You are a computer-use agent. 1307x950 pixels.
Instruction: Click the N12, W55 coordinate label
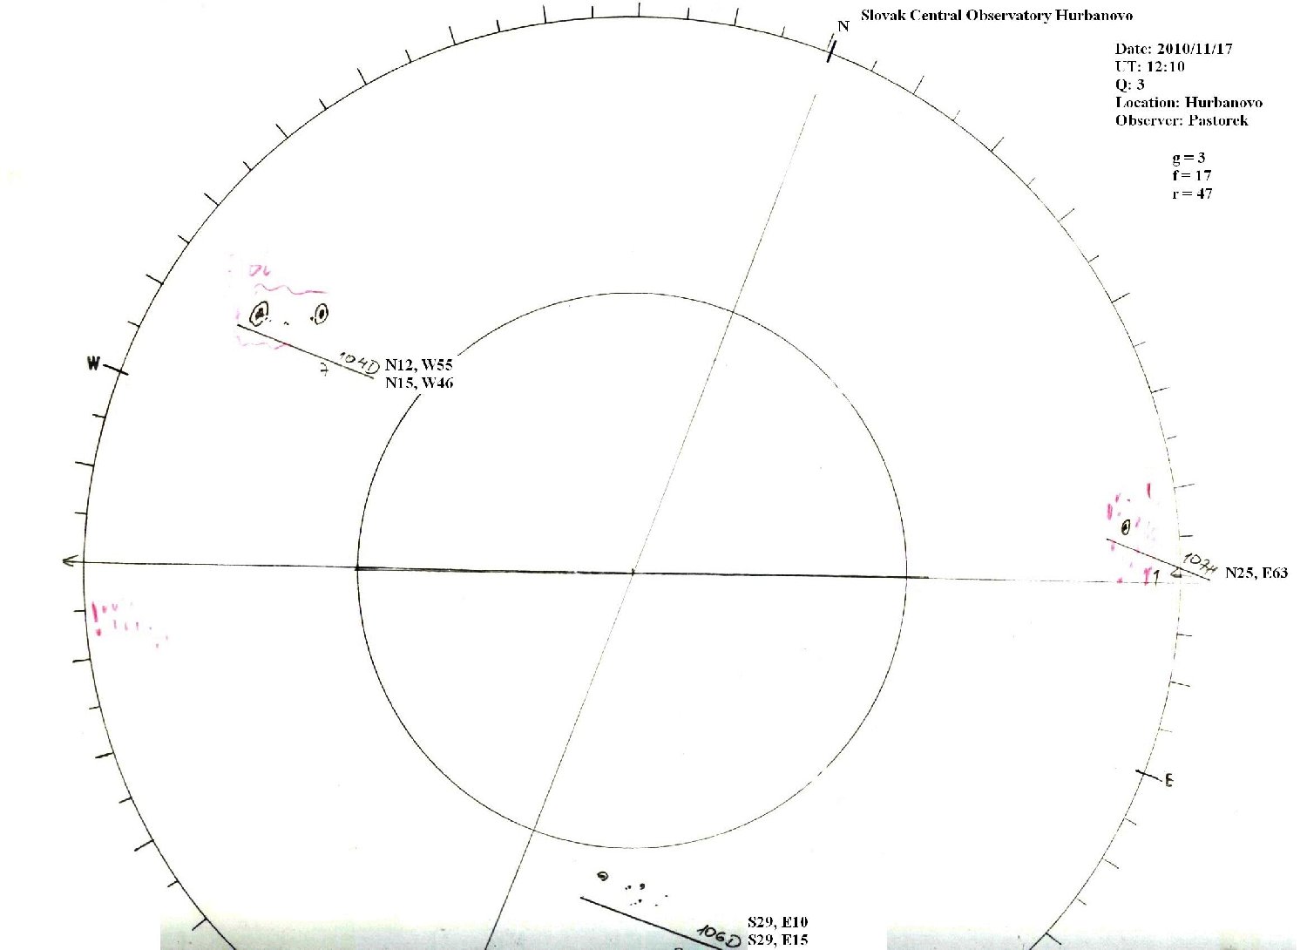click(x=418, y=366)
